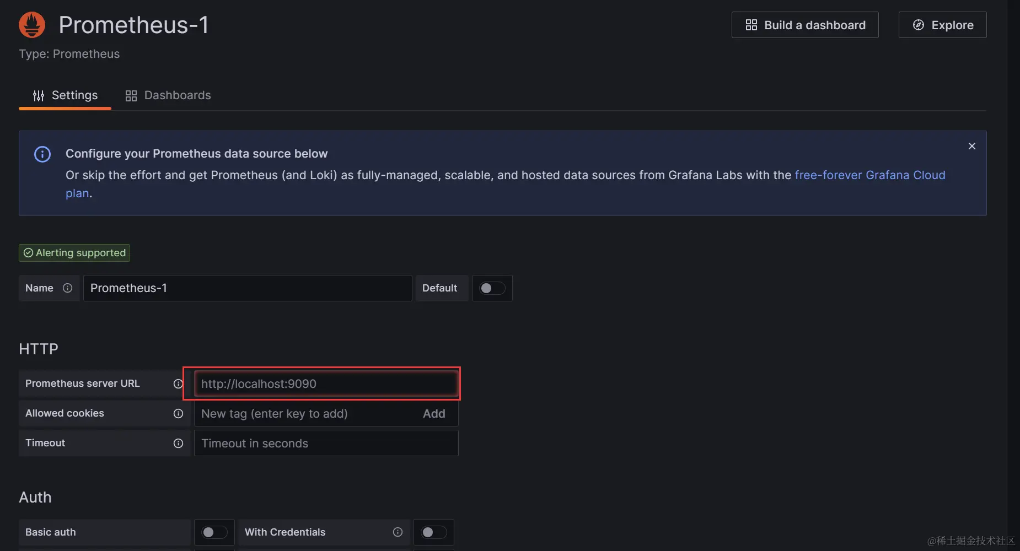The image size is (1020, 551).
Task: Click info icon for With Credentials
Action: coord(398,532)
